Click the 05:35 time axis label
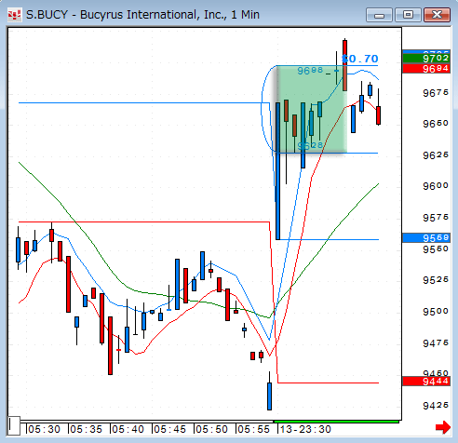 (86, 429)
